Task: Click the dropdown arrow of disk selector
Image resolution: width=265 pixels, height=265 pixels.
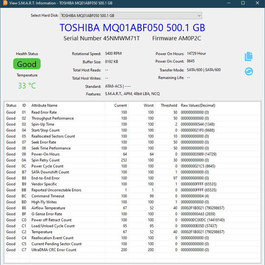Action: click(x=199, y=16)
